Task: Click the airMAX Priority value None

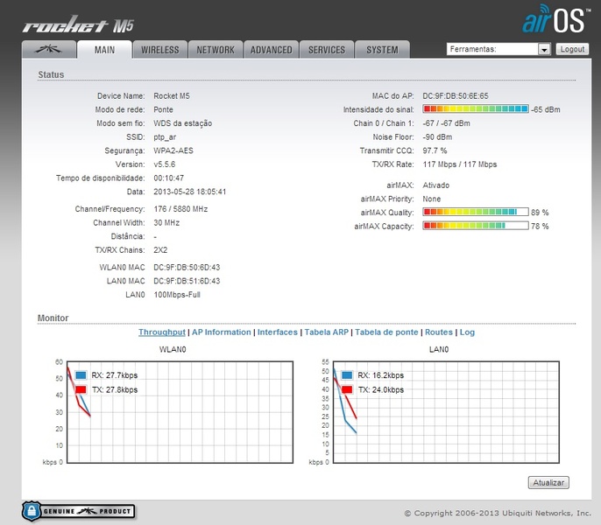Action: click(x=432, y=199)
